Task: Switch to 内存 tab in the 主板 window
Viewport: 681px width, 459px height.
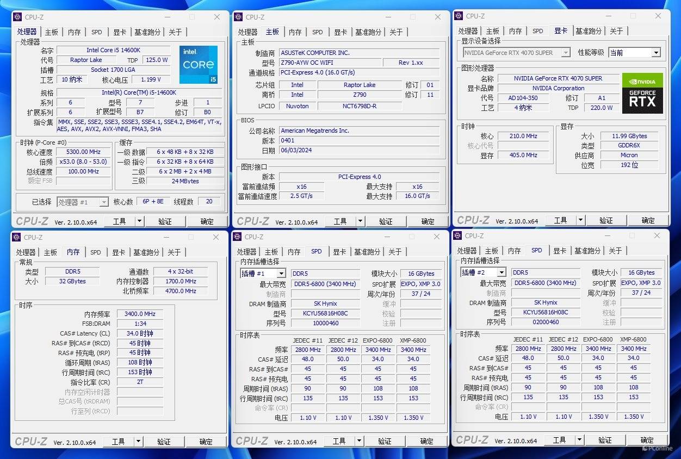Action: click(295, 32)
